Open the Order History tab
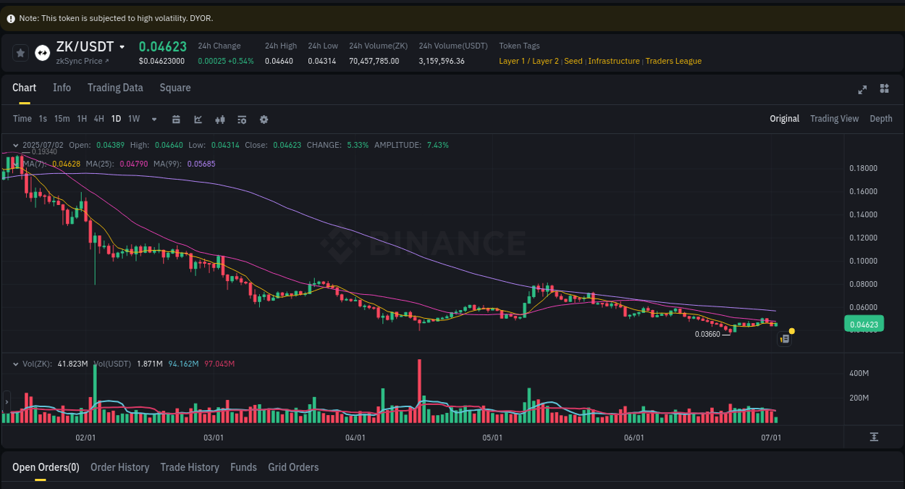905x489 pixels. pyautogui.click(x=119, y=467)
